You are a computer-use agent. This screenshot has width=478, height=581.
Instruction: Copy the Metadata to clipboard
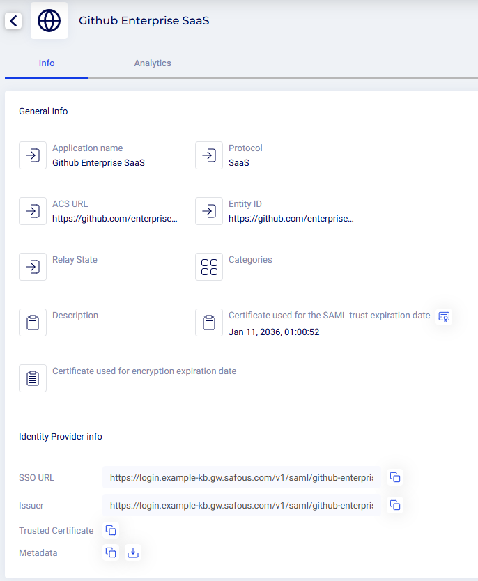111,552
